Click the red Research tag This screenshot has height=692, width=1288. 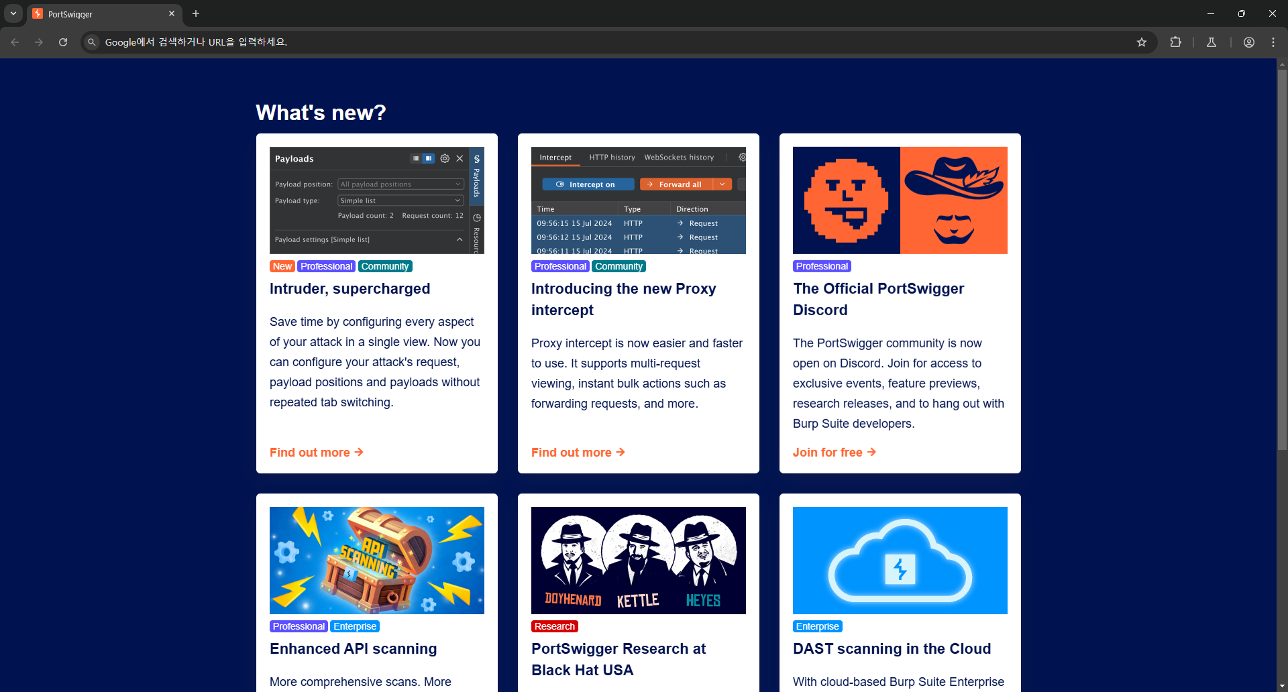(555, 626)
